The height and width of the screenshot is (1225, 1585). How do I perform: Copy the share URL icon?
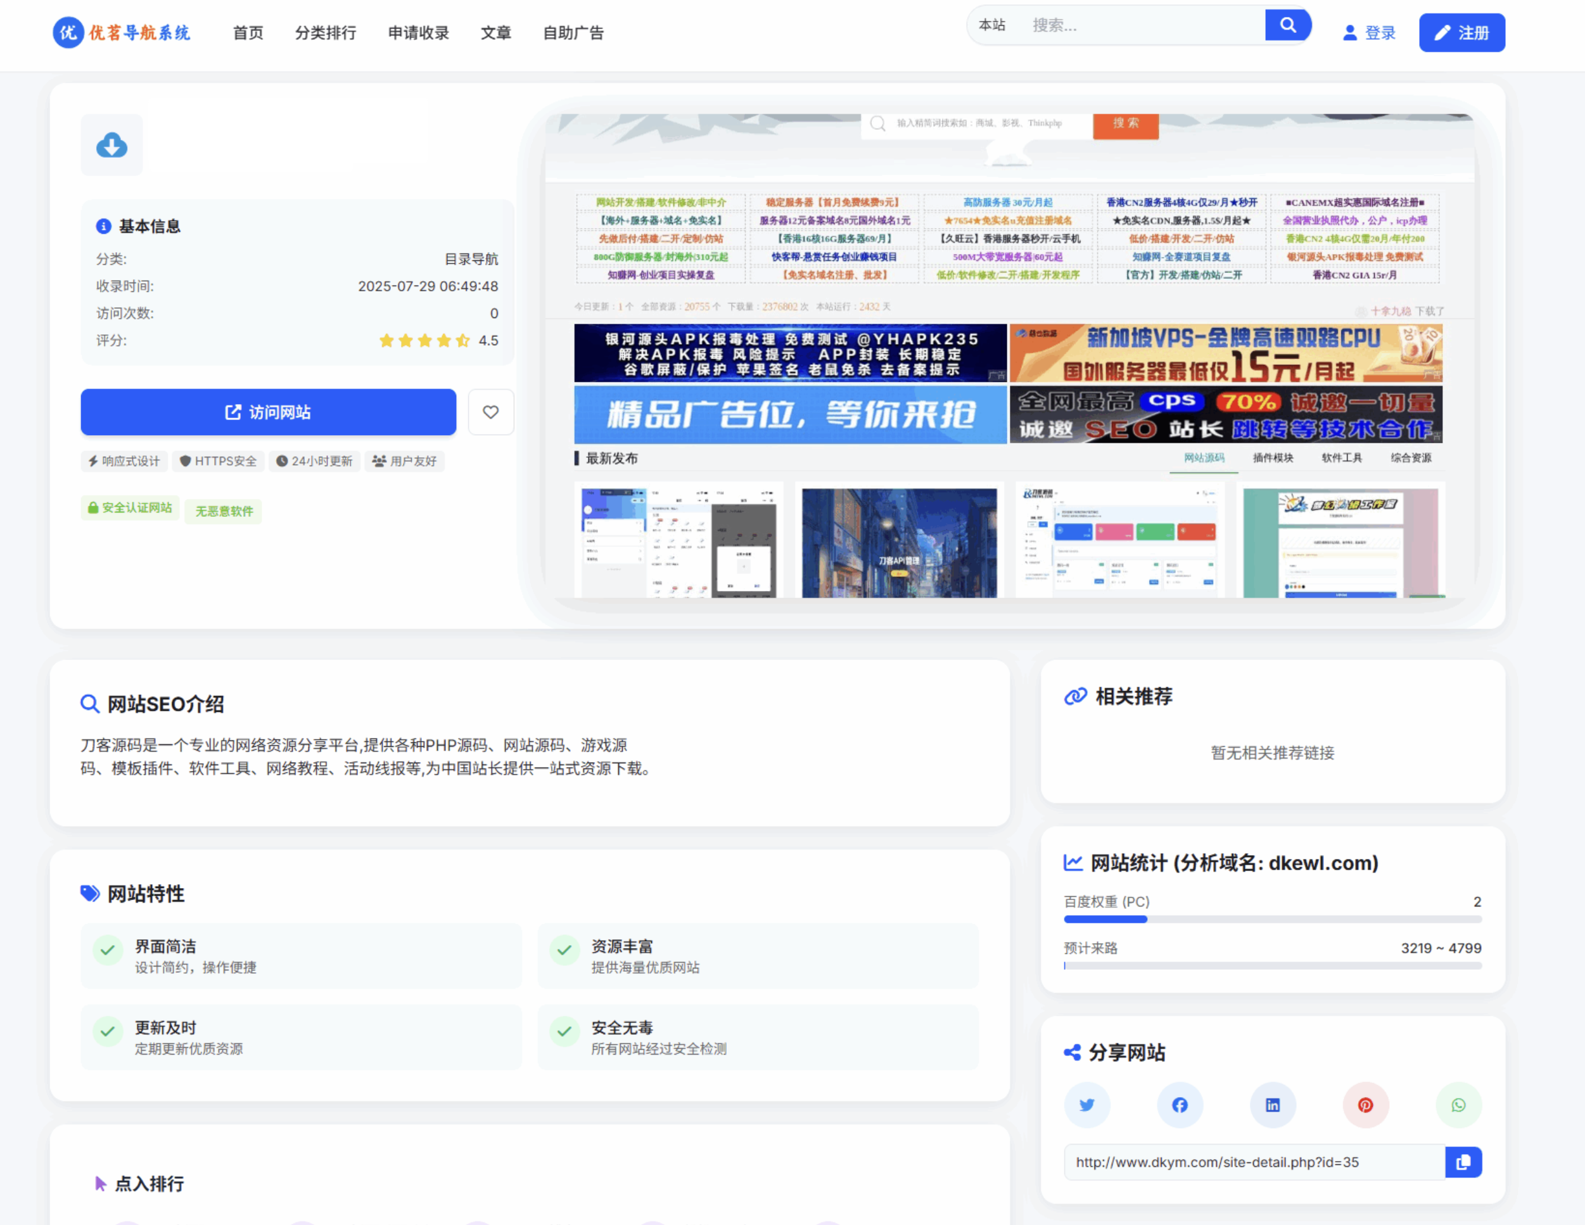pyautogui.click(x=1463, y=1162)
